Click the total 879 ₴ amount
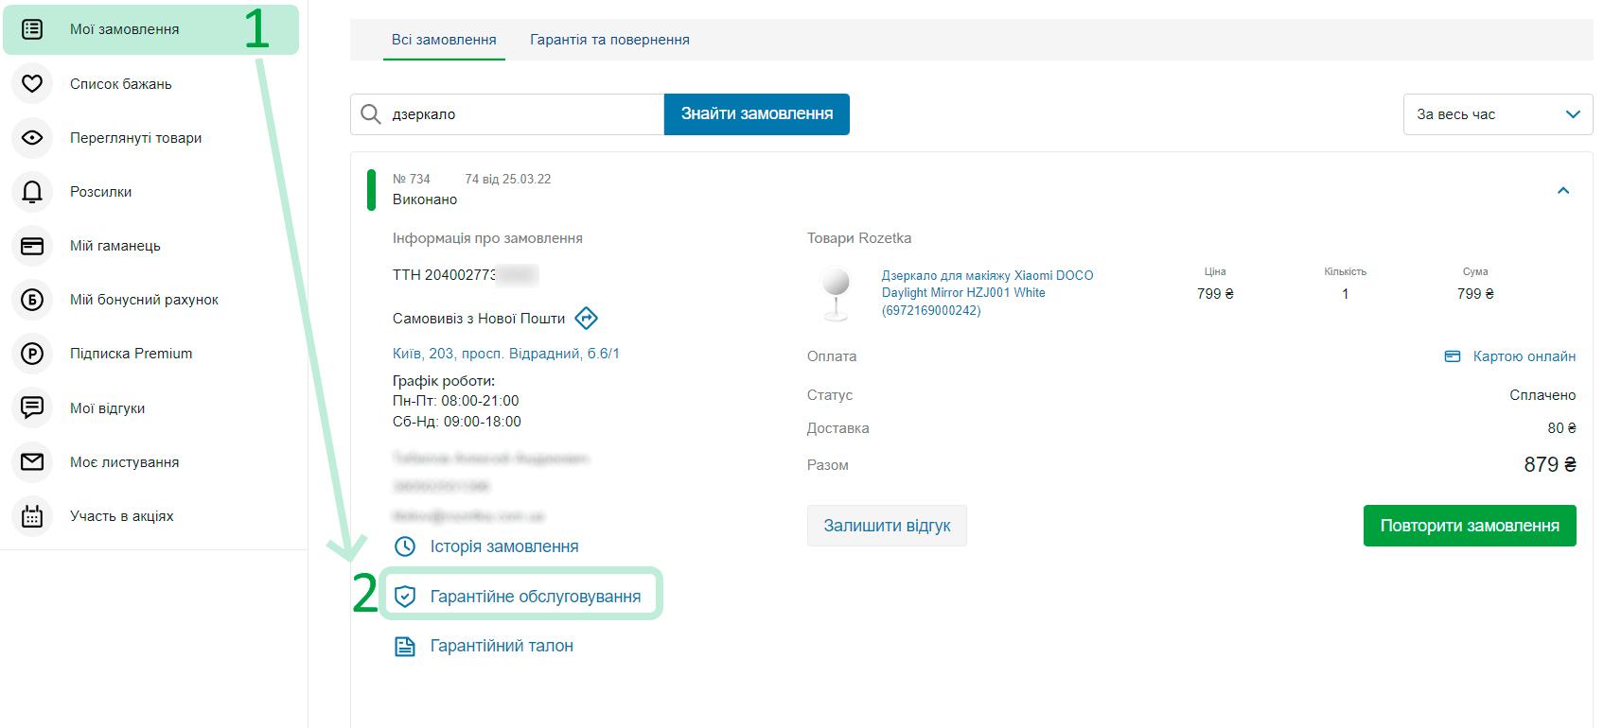 (x=1550, y=465)
